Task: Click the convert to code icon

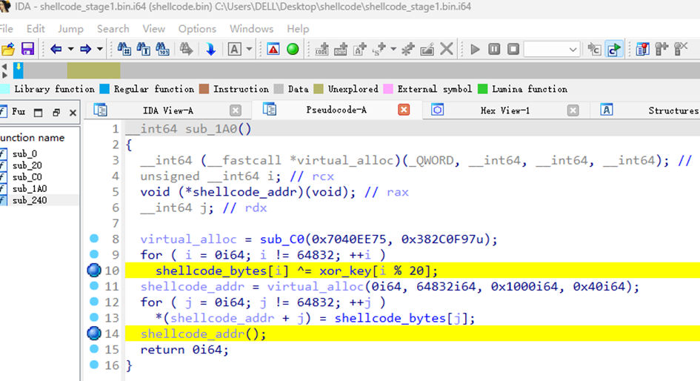Action: [x=321, y=49]
